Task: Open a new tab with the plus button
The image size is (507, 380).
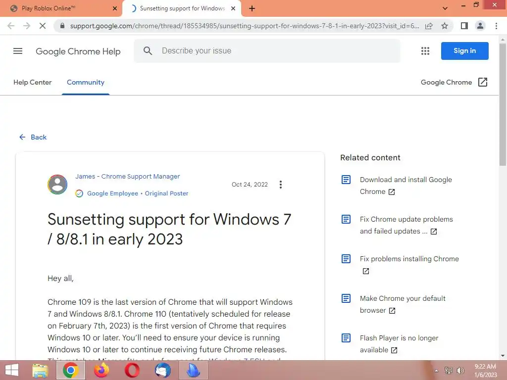Action: pyautogui.click(x=252, y=8)
